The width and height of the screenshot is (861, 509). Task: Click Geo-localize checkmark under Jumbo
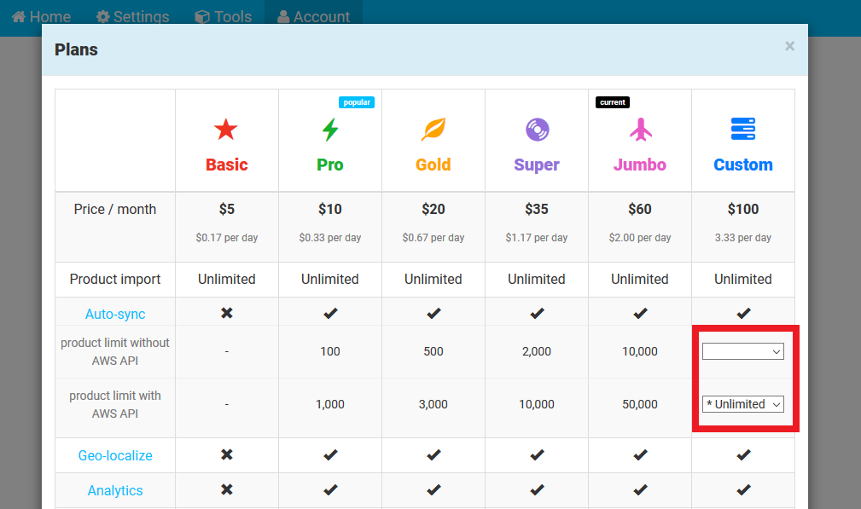[640, 454]
